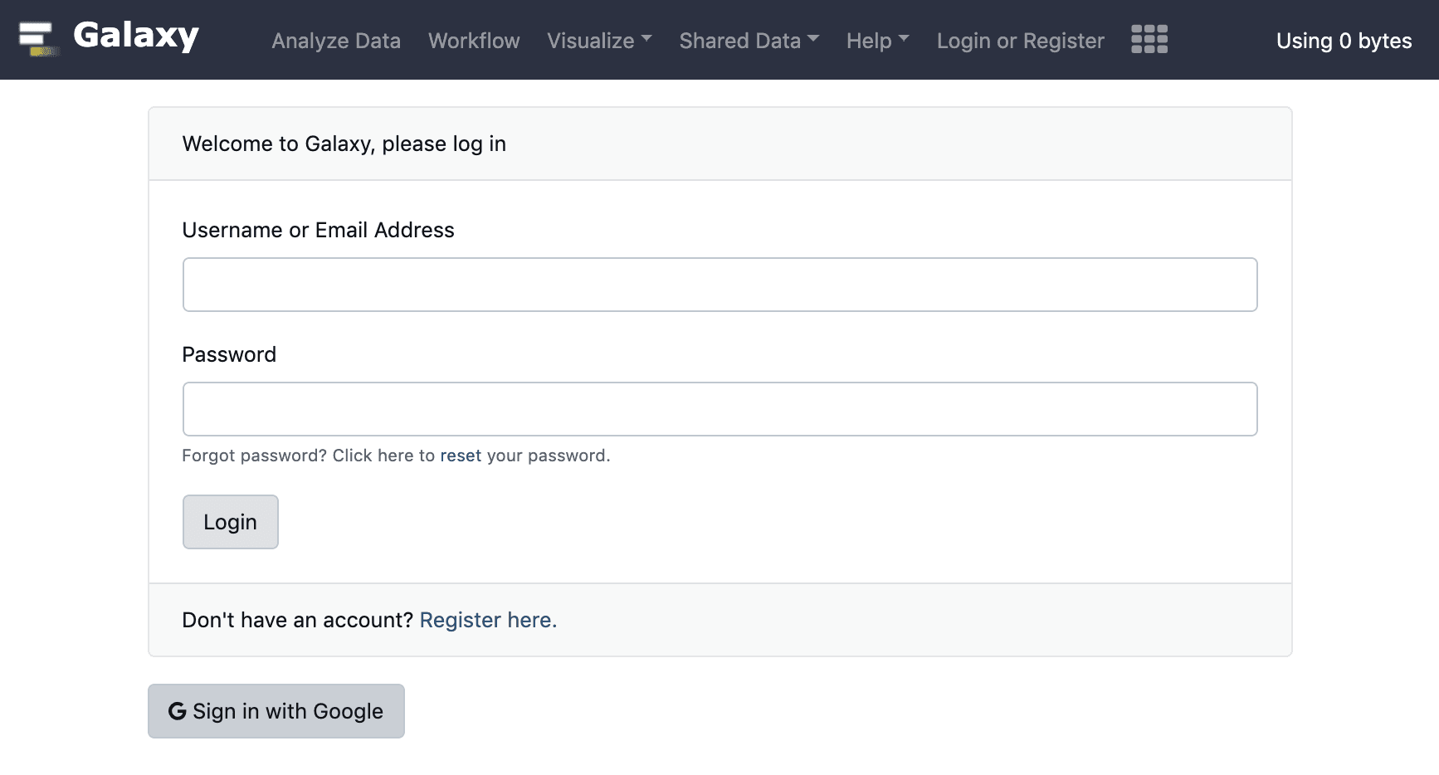The image size is (1439, 775).
Task: Click the Password field label
Action: [229, 354]
